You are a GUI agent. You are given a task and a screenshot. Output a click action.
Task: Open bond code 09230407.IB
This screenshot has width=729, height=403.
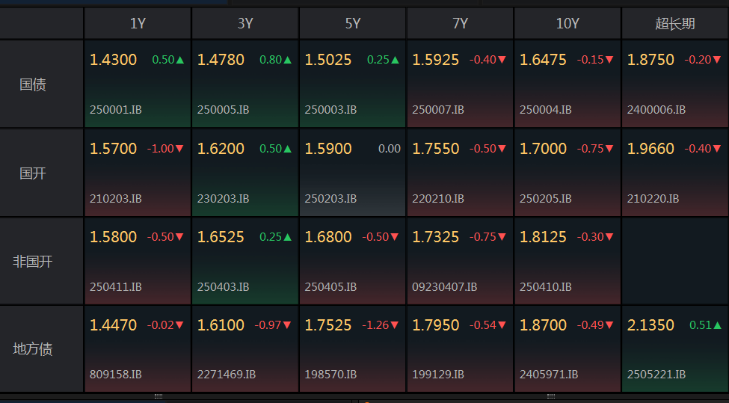coord(444,286)
